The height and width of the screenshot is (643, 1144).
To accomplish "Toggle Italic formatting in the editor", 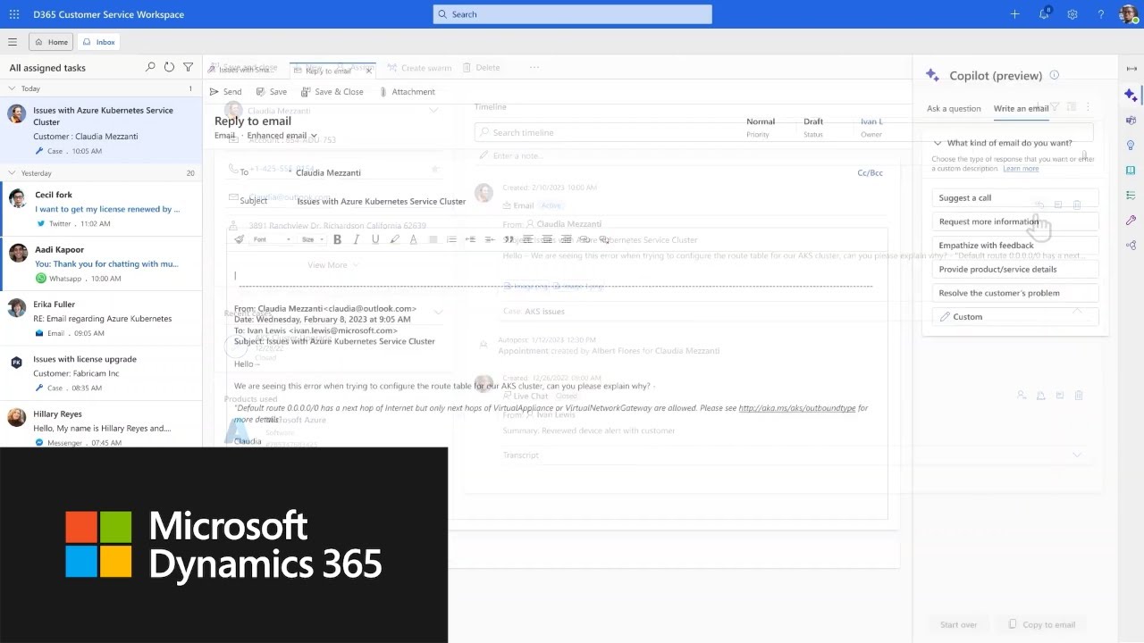I will point(356,239).
